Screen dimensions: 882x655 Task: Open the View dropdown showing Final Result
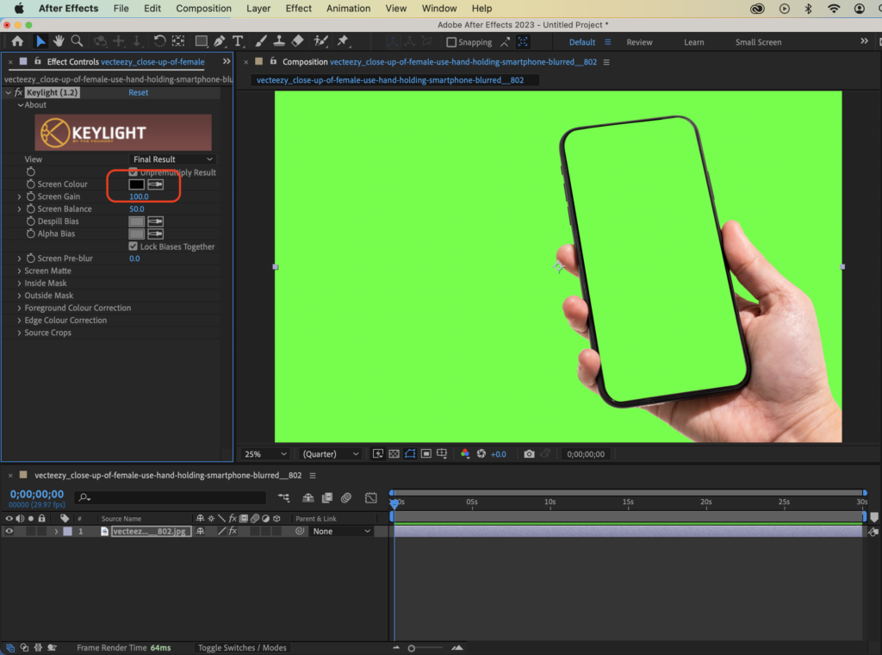172,159
